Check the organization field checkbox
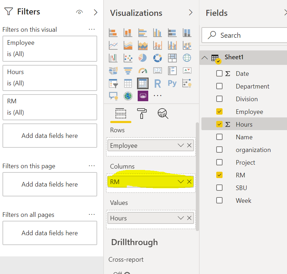This screenshot has width=287, height=274. tap(219, 150)
